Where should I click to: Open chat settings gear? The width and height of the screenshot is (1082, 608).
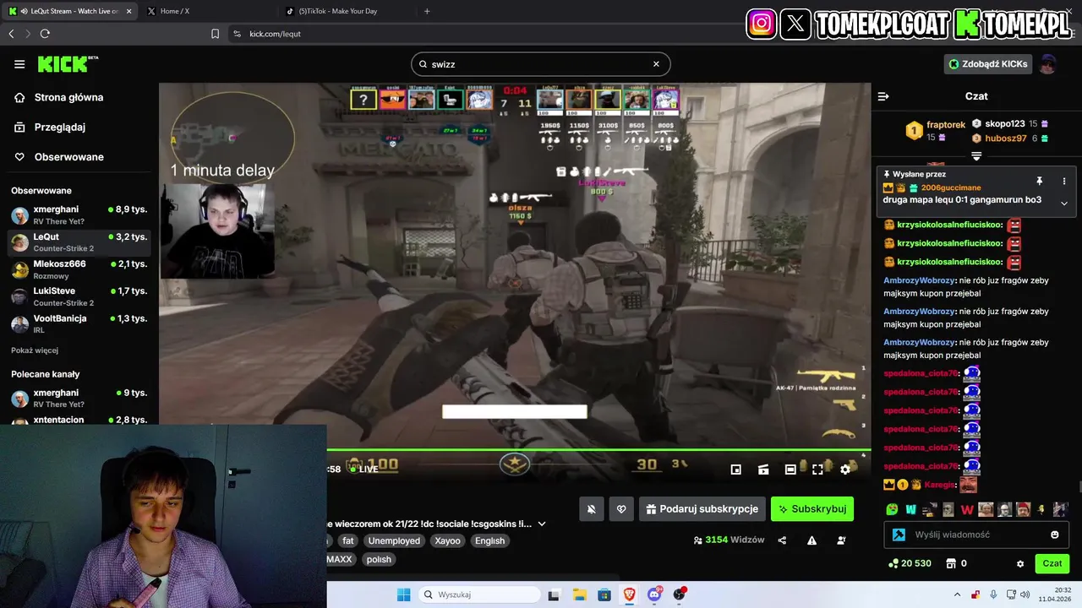point(1020,563)
